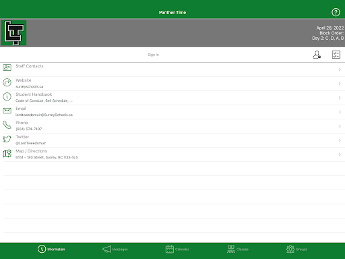Expand Phone row chevron
This screenshot has width=345, height=259.
coord(340,126)
